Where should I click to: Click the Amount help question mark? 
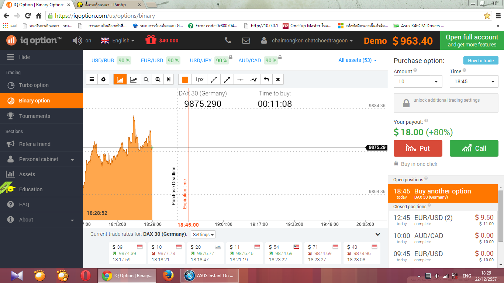415,70
